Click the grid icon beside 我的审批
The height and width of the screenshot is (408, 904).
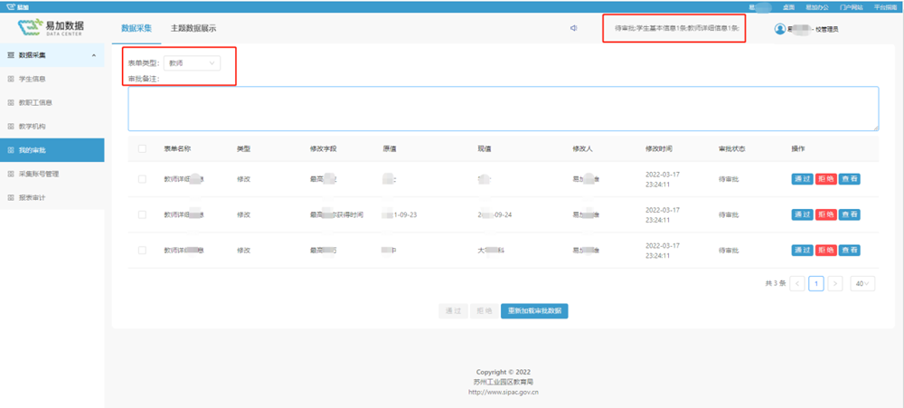click(10, 150)
